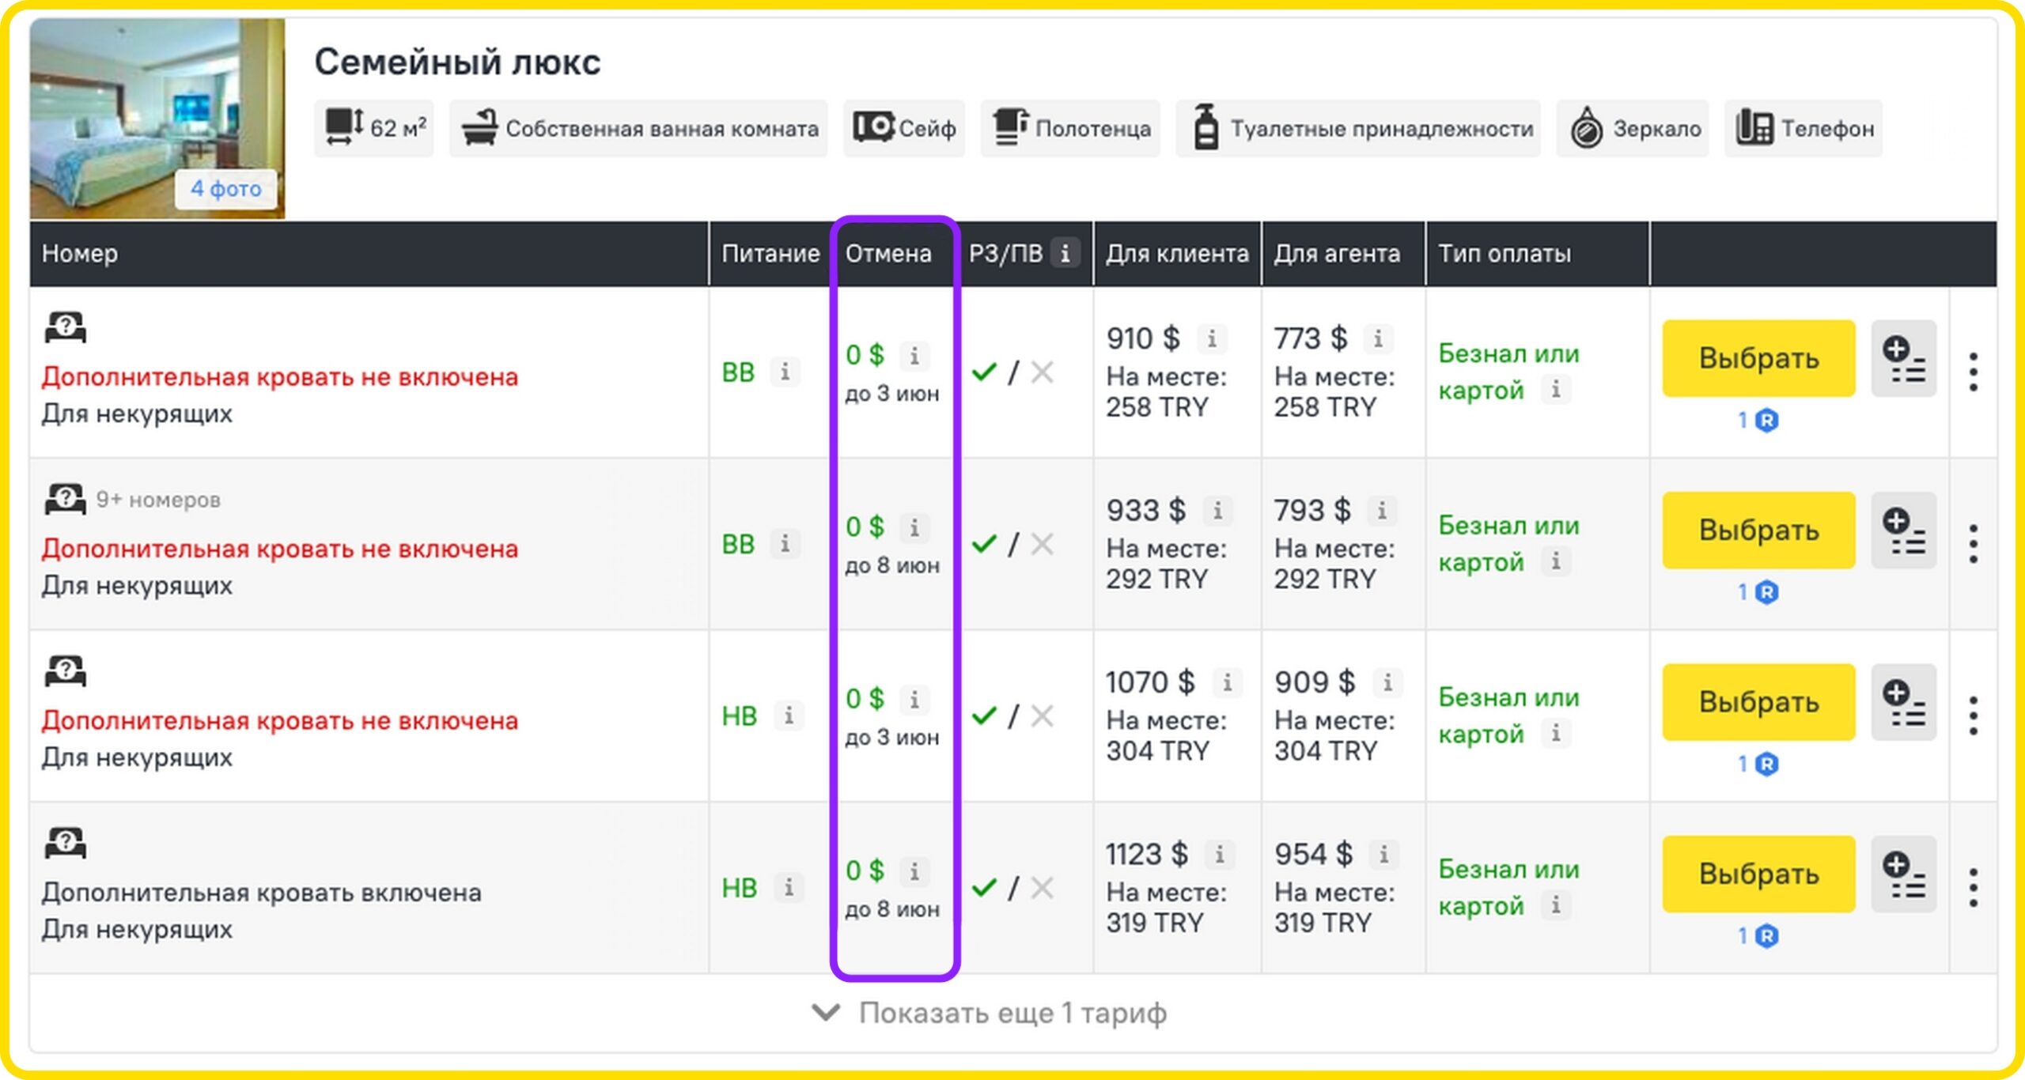
Task: Click the bed icon in the 9+ номеров row
Action: tap(65, 500)
